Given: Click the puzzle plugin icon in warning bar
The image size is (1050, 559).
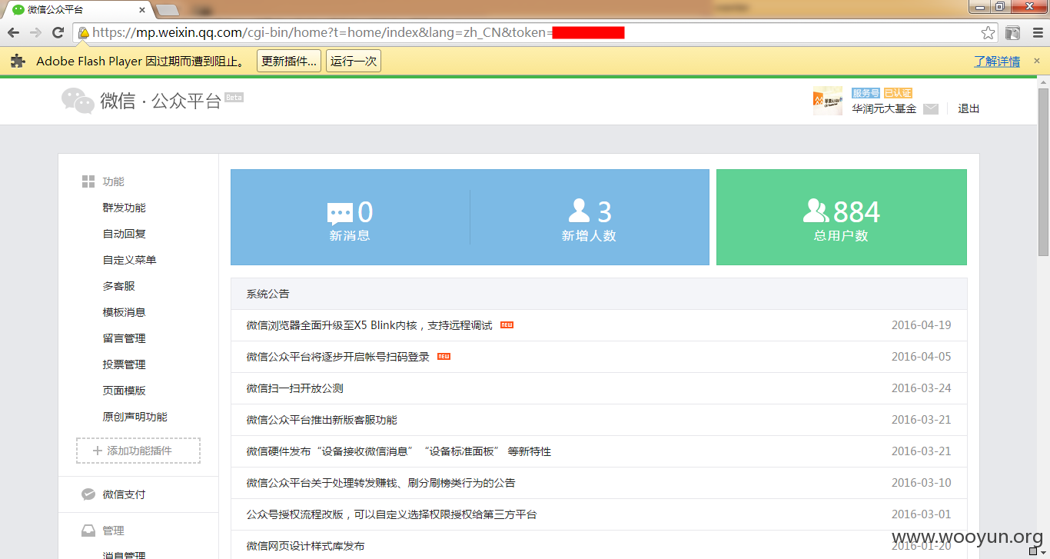Looking at the screenshot, I should point(18,62).
